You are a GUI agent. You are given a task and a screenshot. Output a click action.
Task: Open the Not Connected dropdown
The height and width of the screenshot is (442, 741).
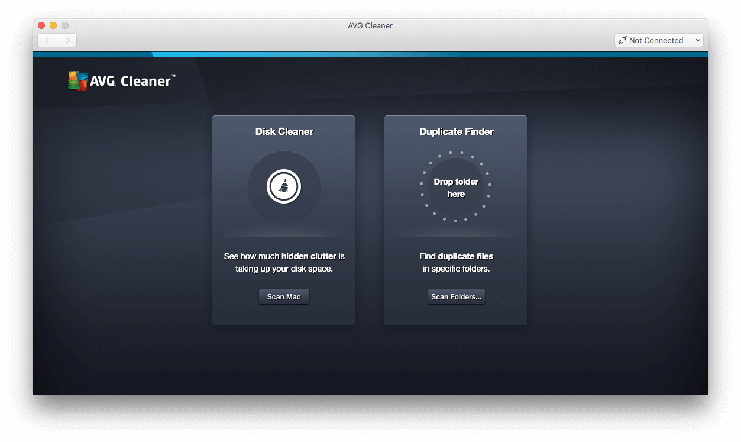pyautogui.click(x=659, y=40)
